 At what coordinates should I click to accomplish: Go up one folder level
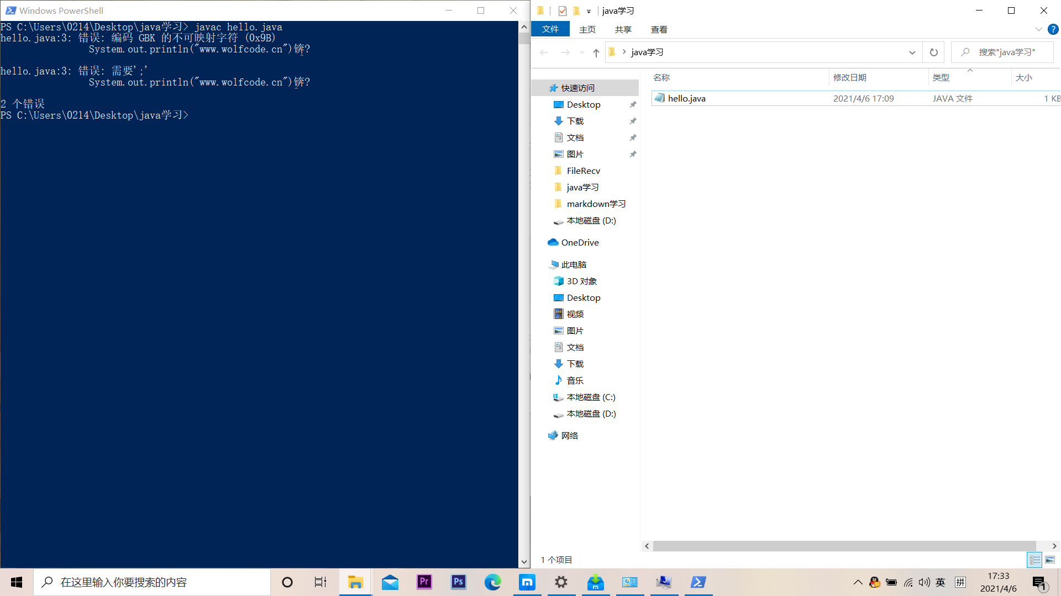(x=596, y=52)
